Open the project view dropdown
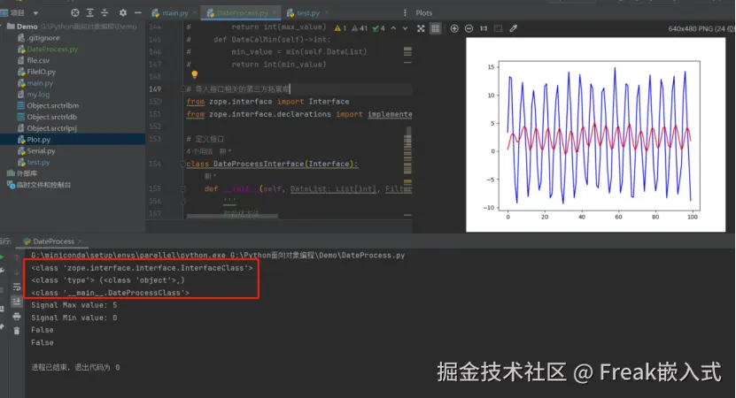Viewport: 736px width, 398px height. pos(35,13)
